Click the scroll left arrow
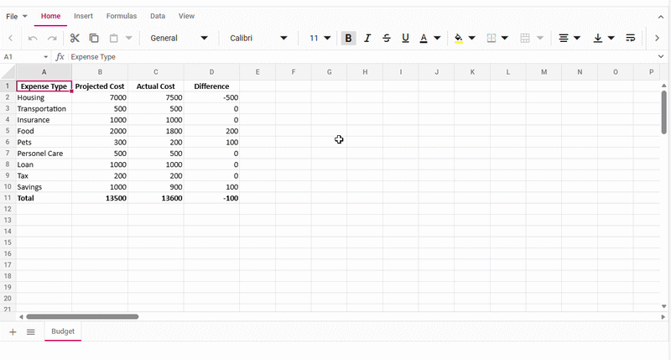Viewport: 671px width, 360px height. pos(20,316)
